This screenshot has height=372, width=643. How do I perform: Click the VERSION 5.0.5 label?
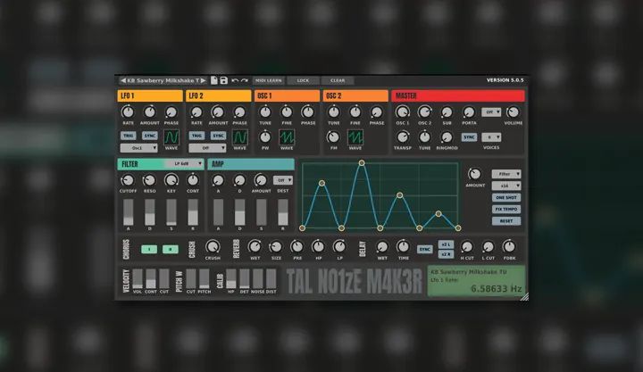click(505, 80)
